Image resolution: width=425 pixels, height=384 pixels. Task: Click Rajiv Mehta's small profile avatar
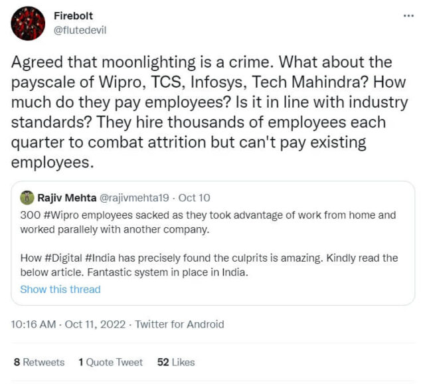(27, 197)
